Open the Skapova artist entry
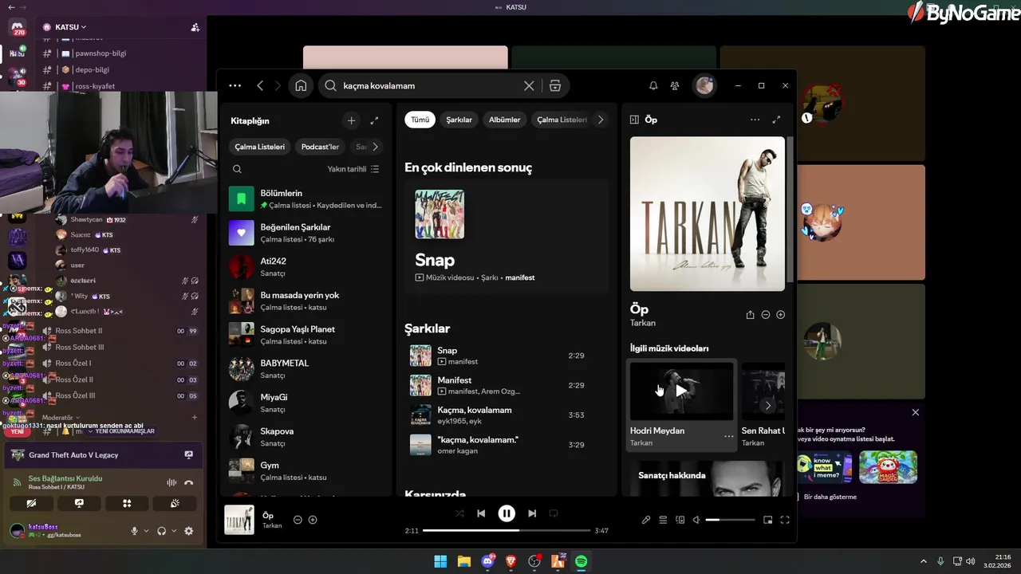Viewport: 1021px width, 574px height. 306,437
